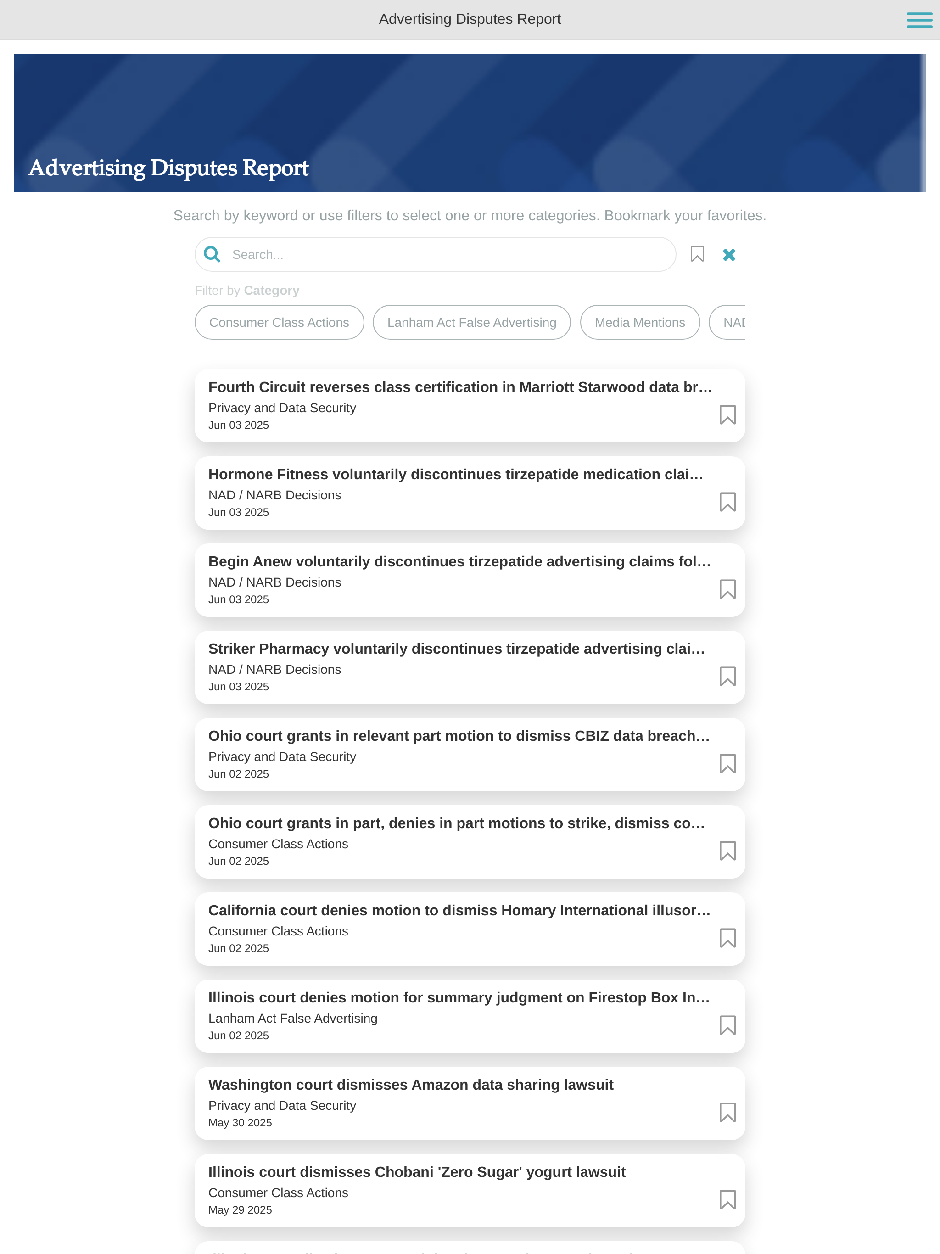Image resolution: width=940 pixels, height=1254 pixels.
Task: Bookmark the Amazon data sharing article
Action: [727, 1112]
